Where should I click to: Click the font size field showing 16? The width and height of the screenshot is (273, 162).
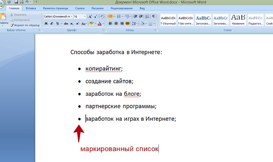click(78, 16)
